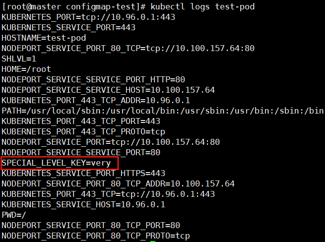Select the NODEPORT_SERVICE_PORT_80_TCP_PROTO=tcp line
325x242 pixels.
coord(96,236)
